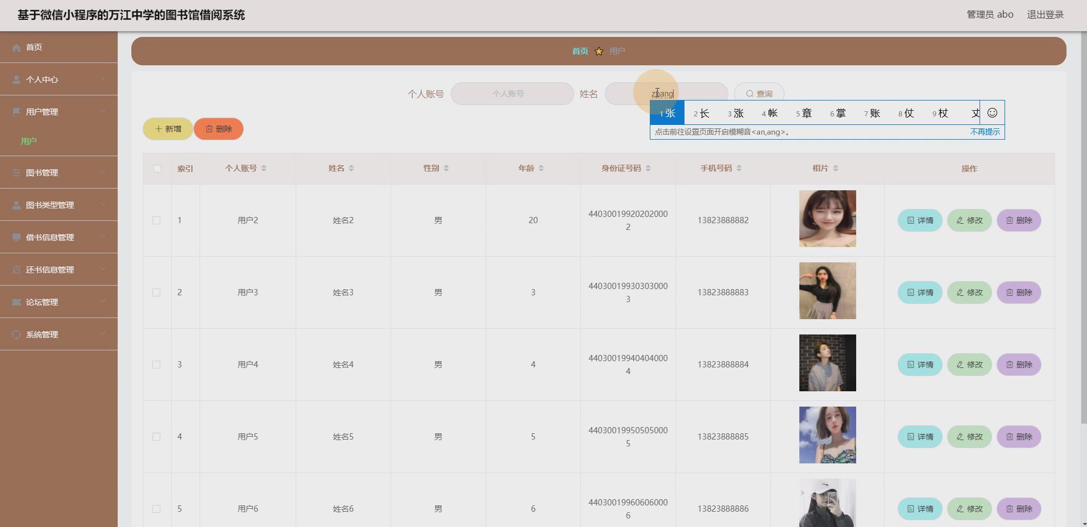Viewport: 1087px width, 527px height.
Task: Click the list icon next to 图书管理
Action: pos(16,173)
